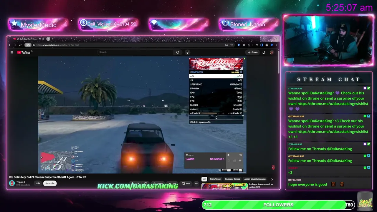Click the Stoned_Nation overlay badge
The height and width of the screenshot is (212, 377).
[249, 24]
